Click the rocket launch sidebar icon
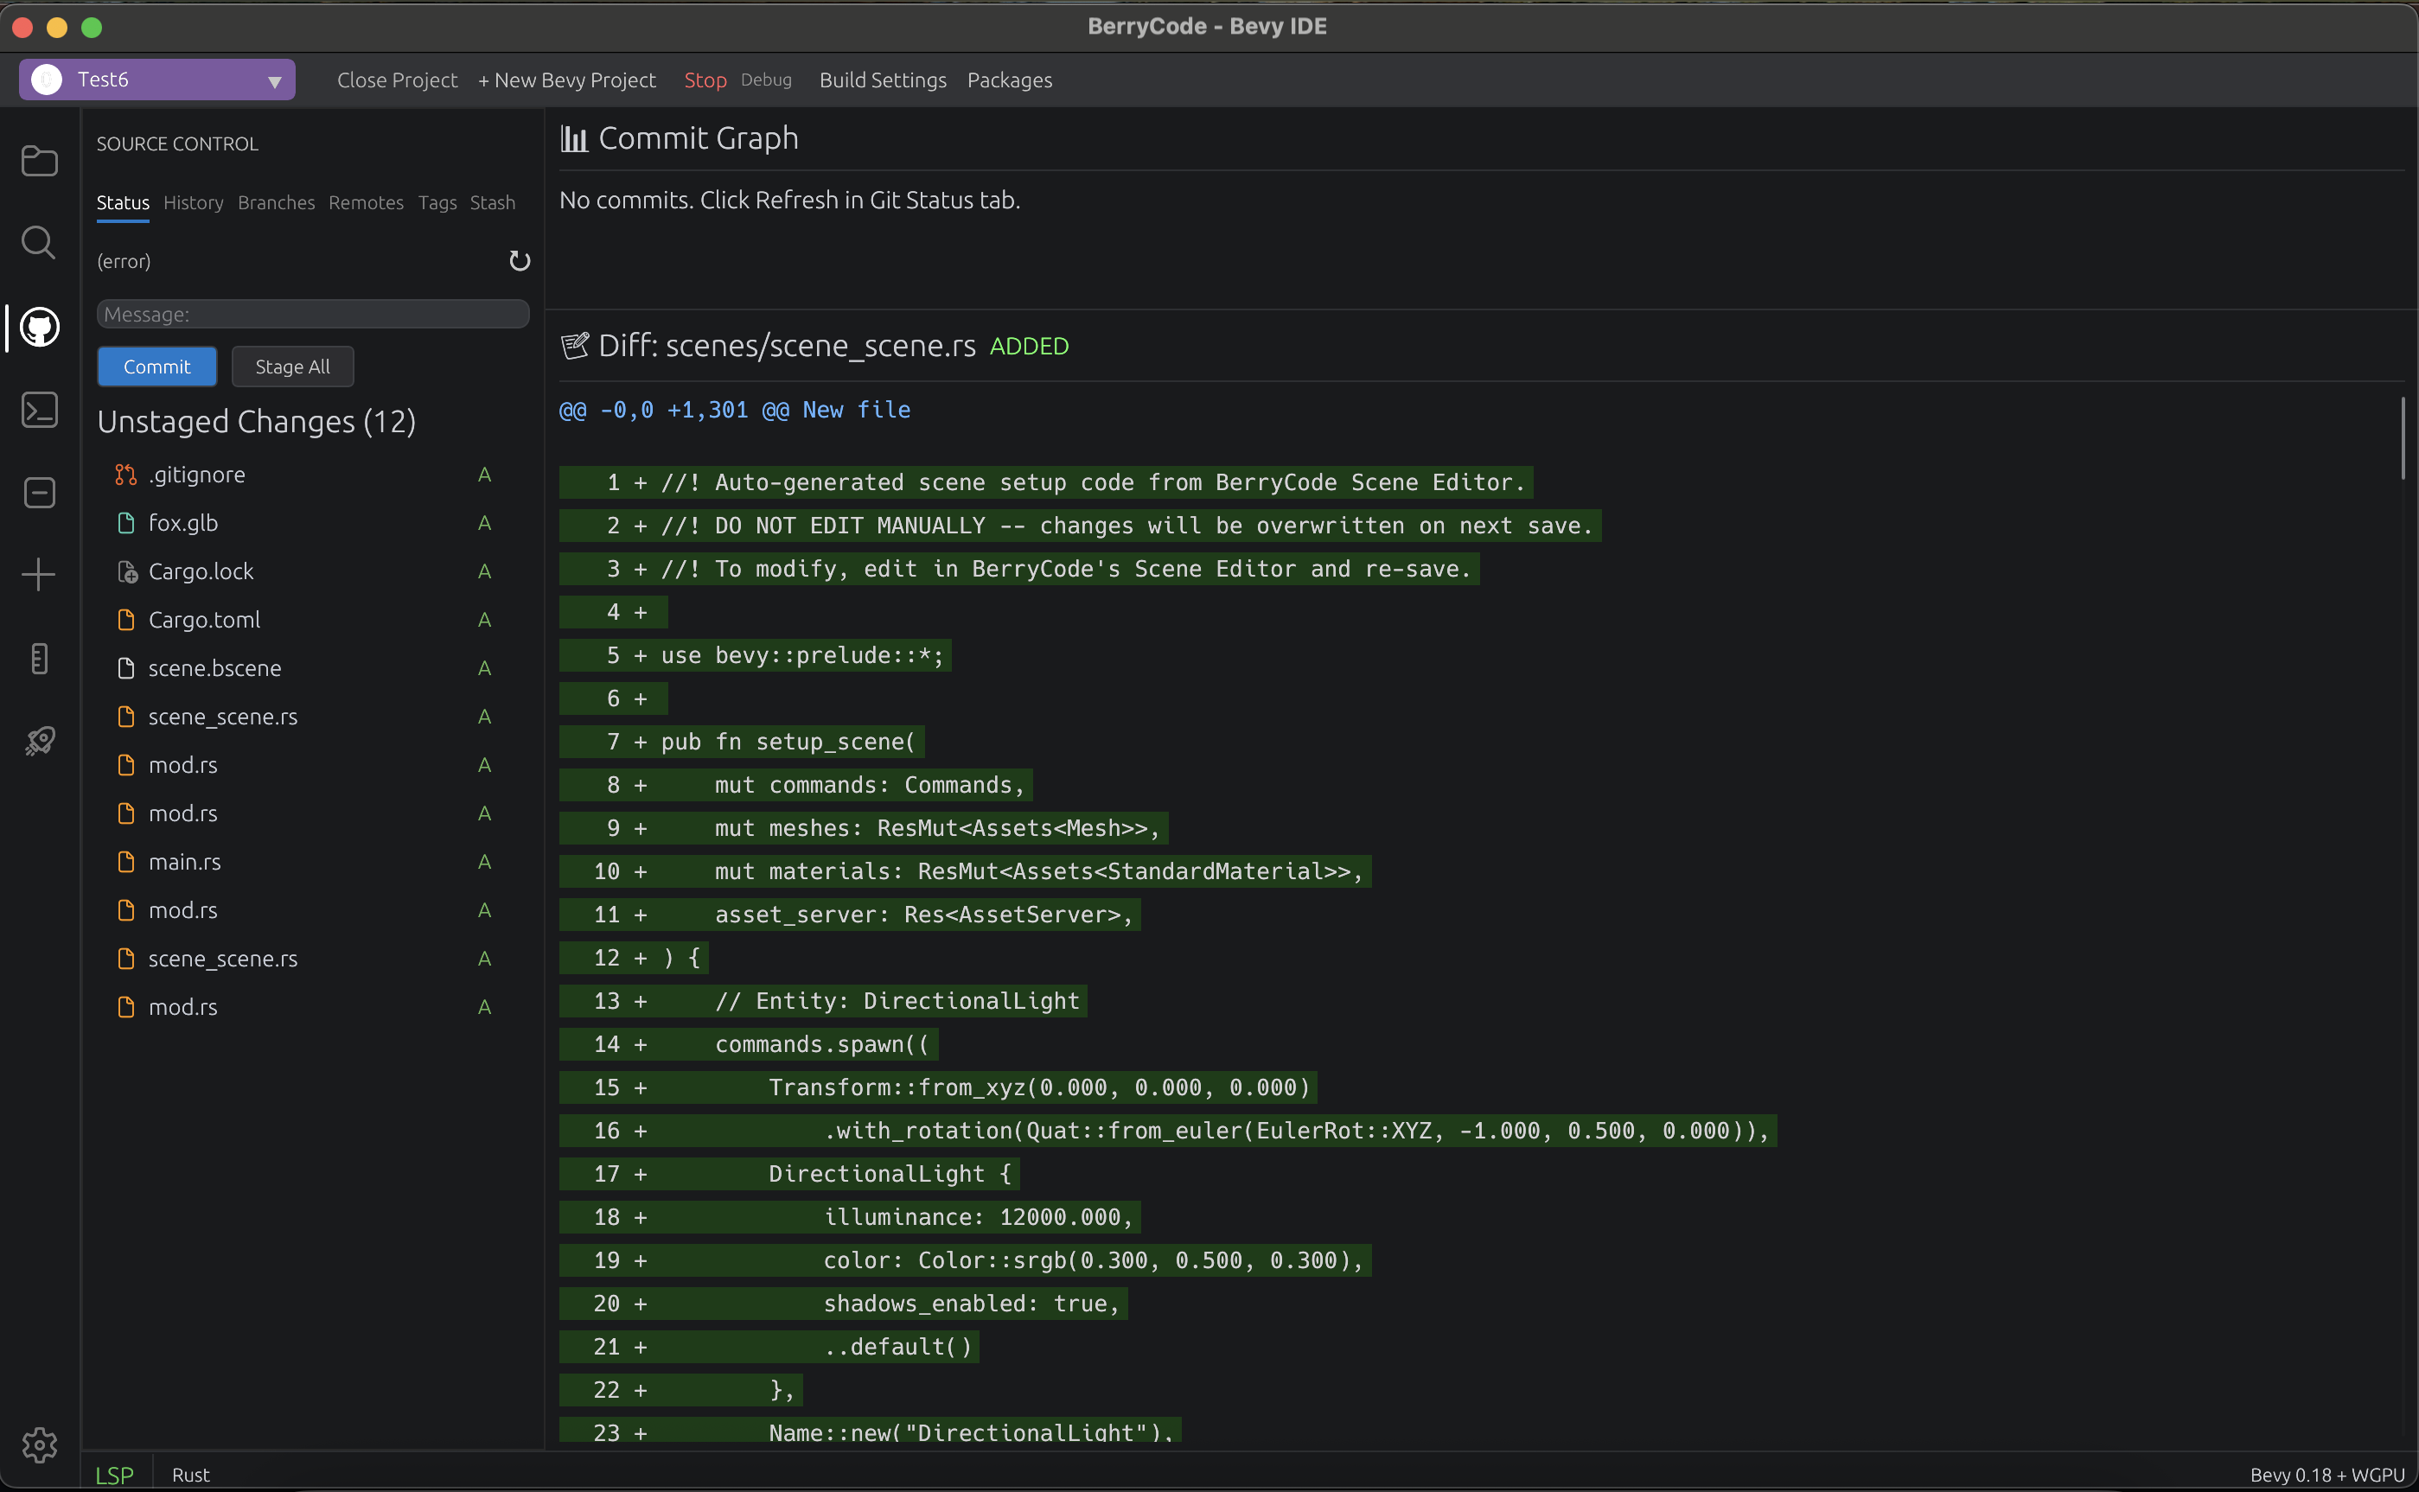 pyautogui.click(x=40, y=741)
